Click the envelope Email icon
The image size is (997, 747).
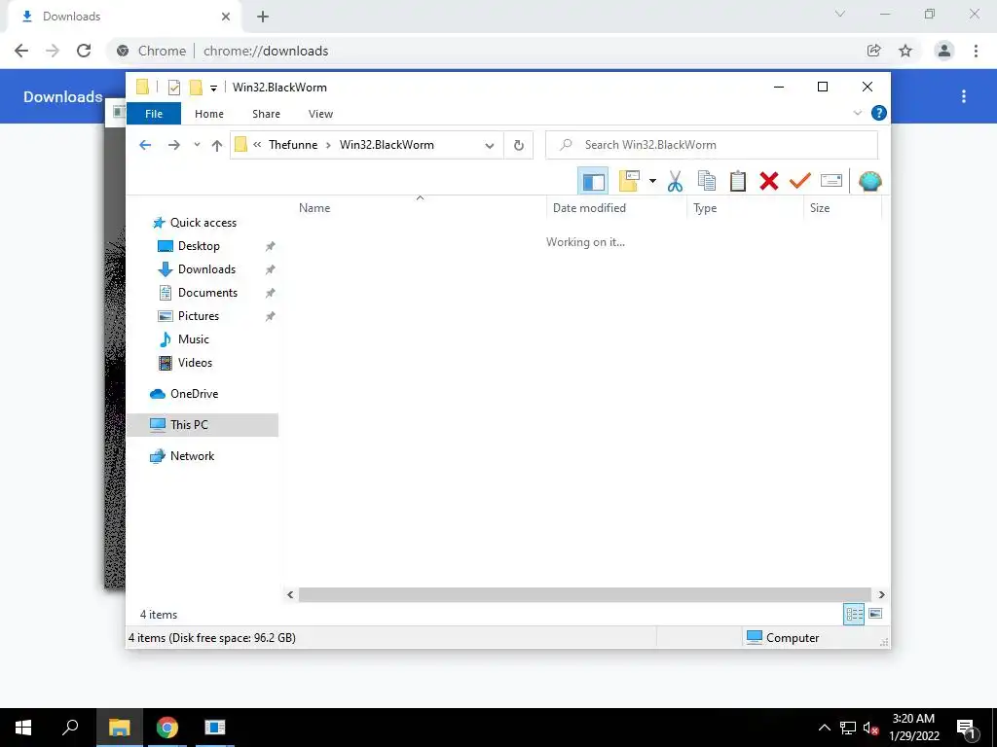pyautogui.click(x=831, y=181)
